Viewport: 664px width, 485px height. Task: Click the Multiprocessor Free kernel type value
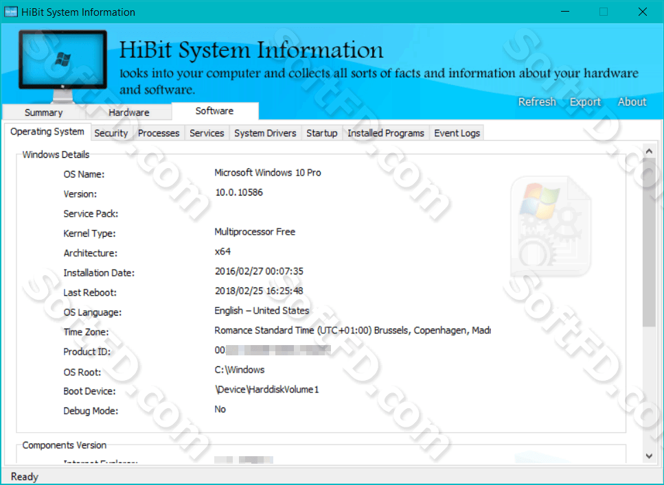[255, 232]
